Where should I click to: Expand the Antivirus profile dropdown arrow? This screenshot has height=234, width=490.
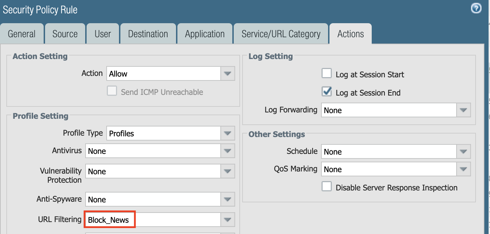click(x=227, y=151)
